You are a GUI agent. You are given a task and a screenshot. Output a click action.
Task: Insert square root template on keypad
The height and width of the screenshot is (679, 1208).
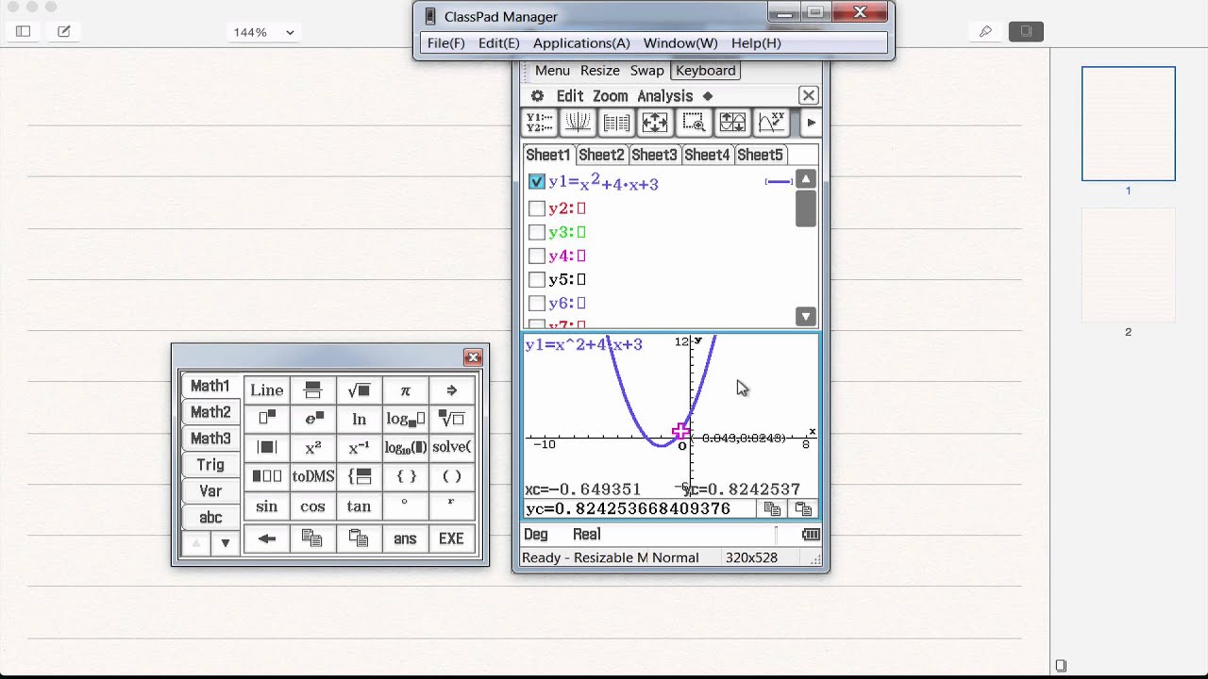click(x=359, y=390)
